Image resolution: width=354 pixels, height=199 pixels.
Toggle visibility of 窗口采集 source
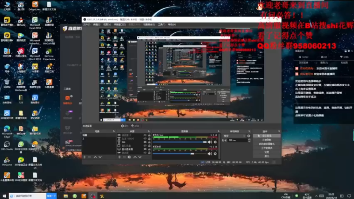tap(145, 146)
